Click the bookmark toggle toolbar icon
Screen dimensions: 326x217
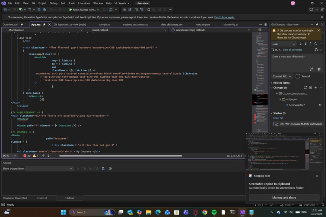149,10
